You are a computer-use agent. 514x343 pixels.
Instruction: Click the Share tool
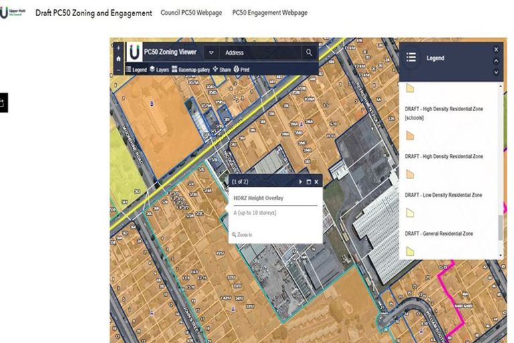(x=222, y=69)
